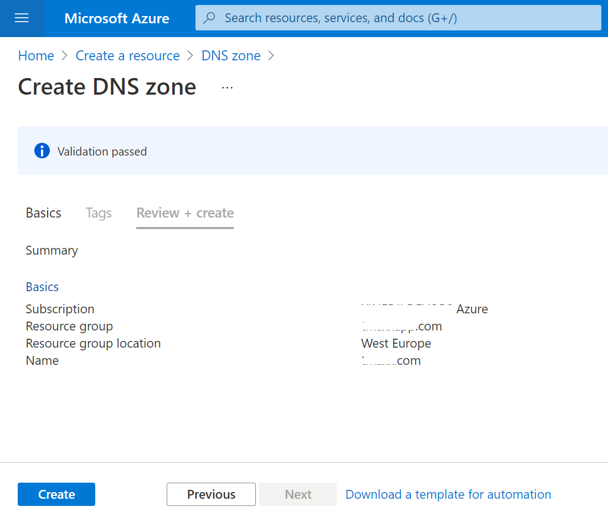Open the hamburger portal menu

22,18
